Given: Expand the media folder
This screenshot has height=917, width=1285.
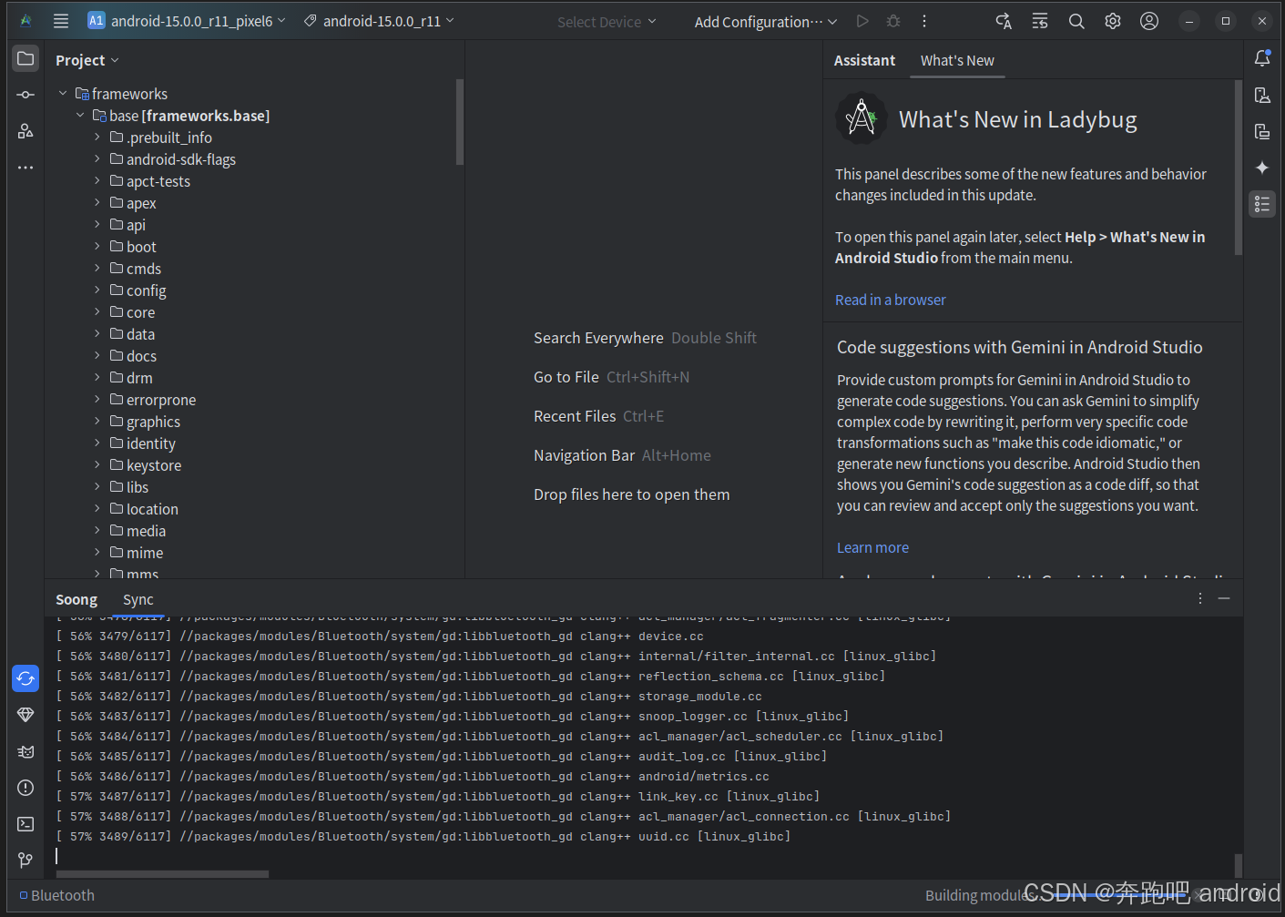Looking at the screenshot, I should [x=97, y=530].
